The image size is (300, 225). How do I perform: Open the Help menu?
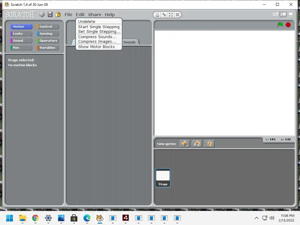click(x=110, y=15)
